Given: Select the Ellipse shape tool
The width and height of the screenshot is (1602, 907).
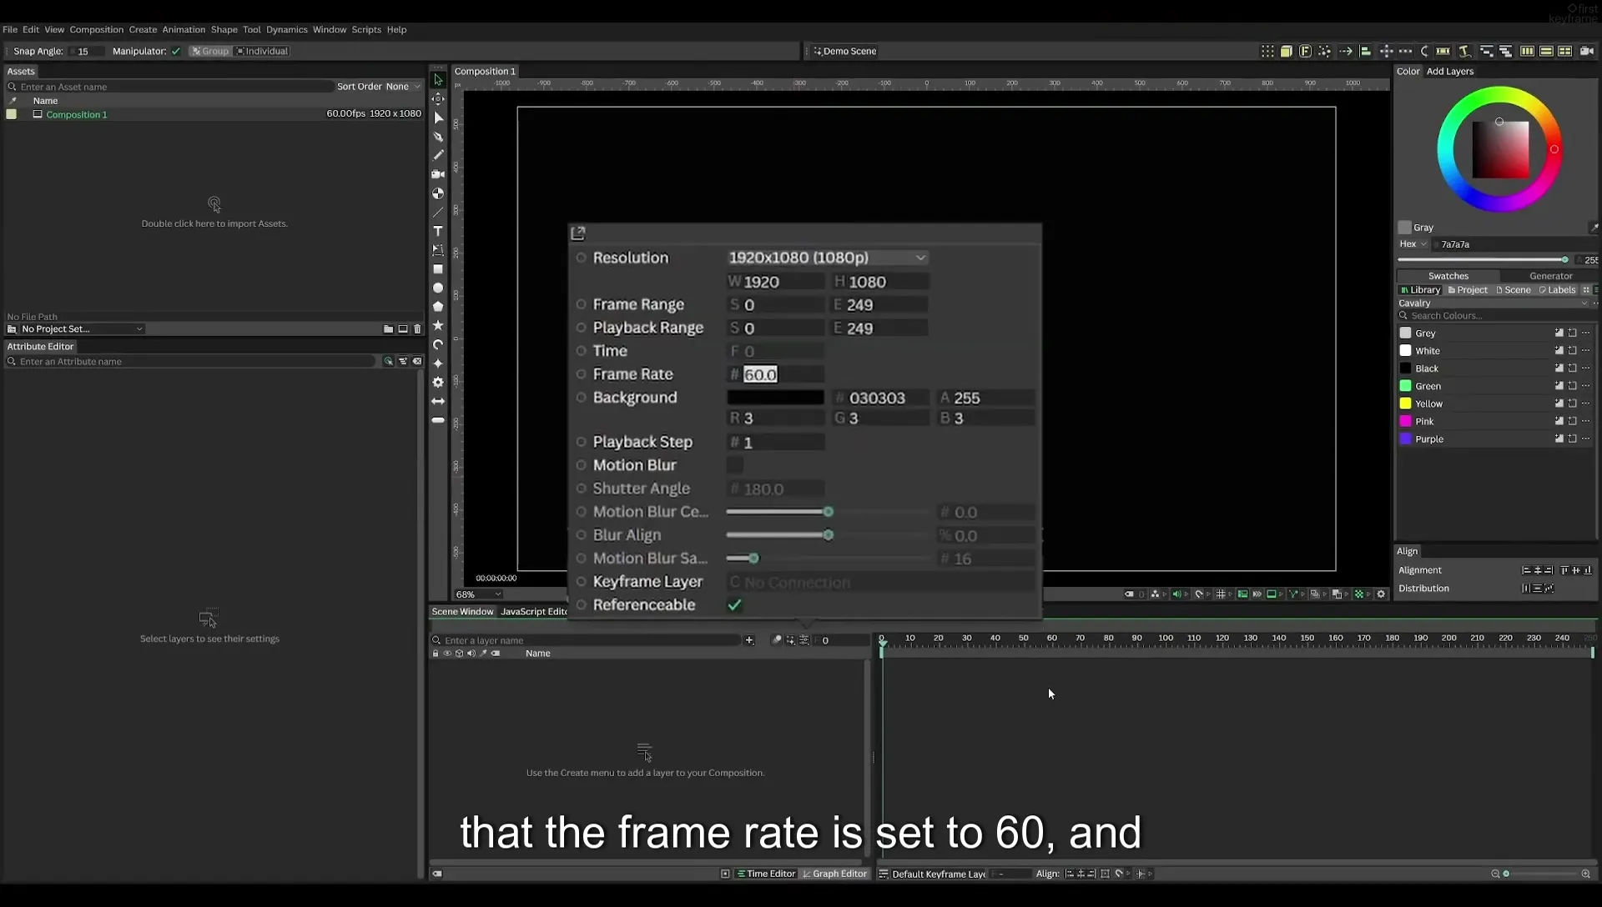Looking at the screenshot, I should (438, 288).
